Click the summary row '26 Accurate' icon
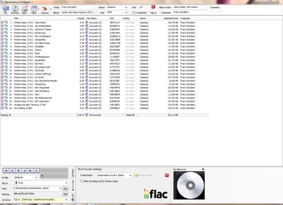Viewport: 283px width, 205px height. click(x=87, y=115)
